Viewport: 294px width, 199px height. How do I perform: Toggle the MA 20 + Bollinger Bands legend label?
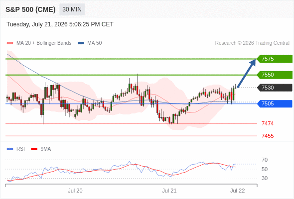pos(44,43)
